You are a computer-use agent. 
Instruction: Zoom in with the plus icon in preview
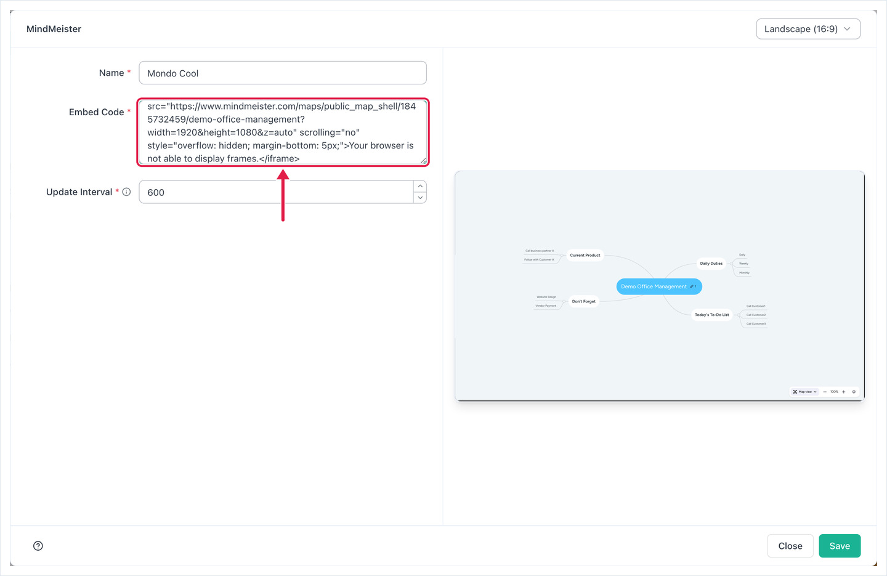click(x=844, y=392)
